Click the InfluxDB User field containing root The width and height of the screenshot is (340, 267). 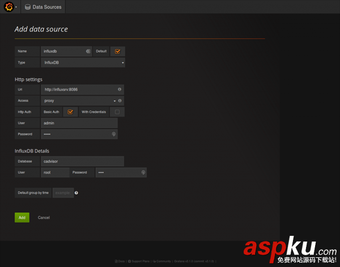55,172
